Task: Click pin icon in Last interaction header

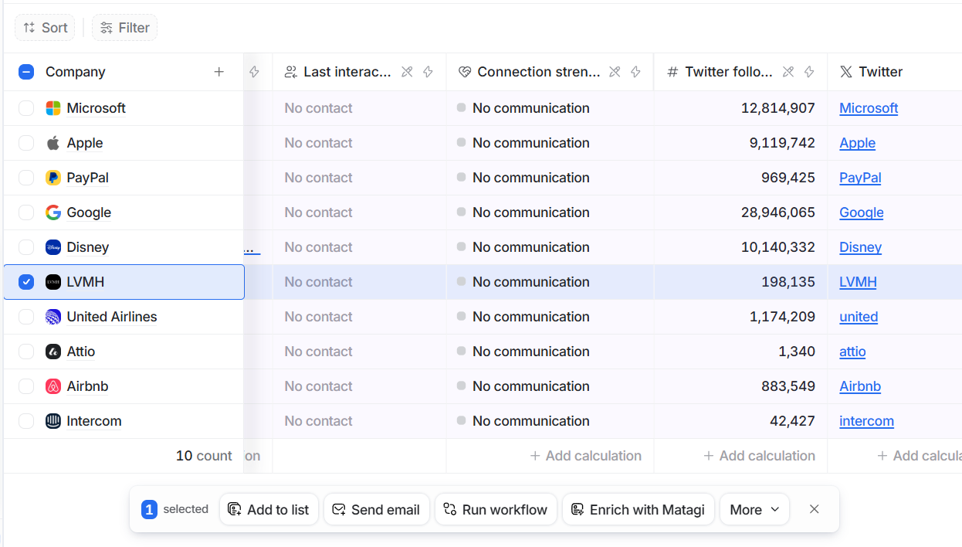Action: click(x=407, y=72)
